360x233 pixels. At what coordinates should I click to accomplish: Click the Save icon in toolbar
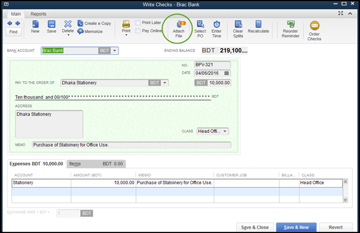click(52, 24)
